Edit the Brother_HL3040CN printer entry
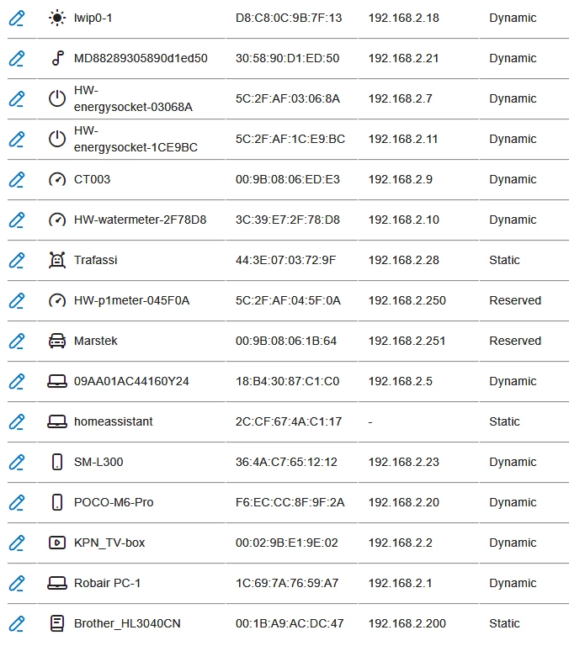This screenshot has height=646, width=569. [16, 623]
